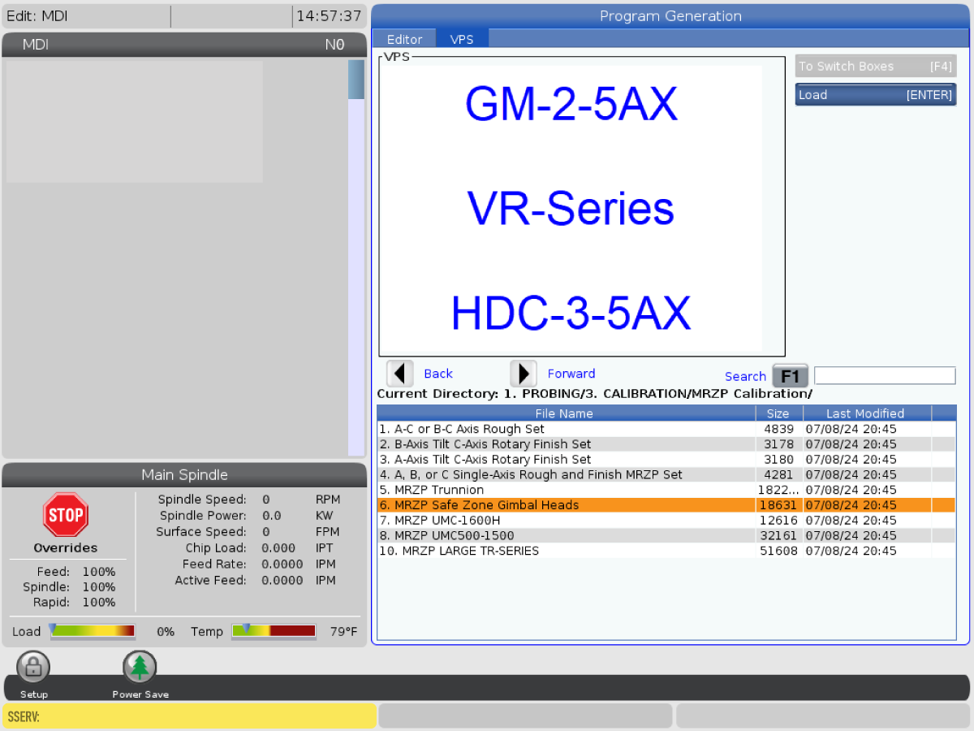This screenshot has width=974, height=731.
Task: Click the Forward arrow icon
Action: (524, 374)
